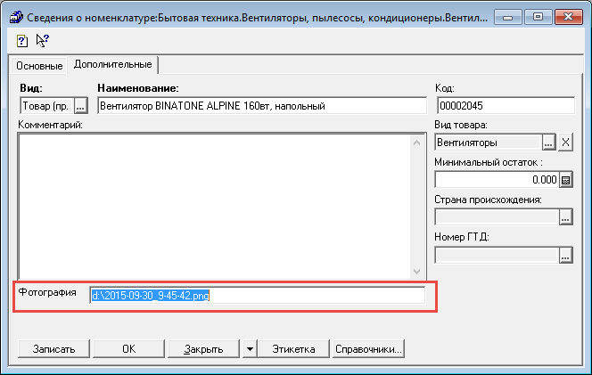Screen dimensions: 592x375
Task: Activate the context help cursor icon
Action: (42, 40)
